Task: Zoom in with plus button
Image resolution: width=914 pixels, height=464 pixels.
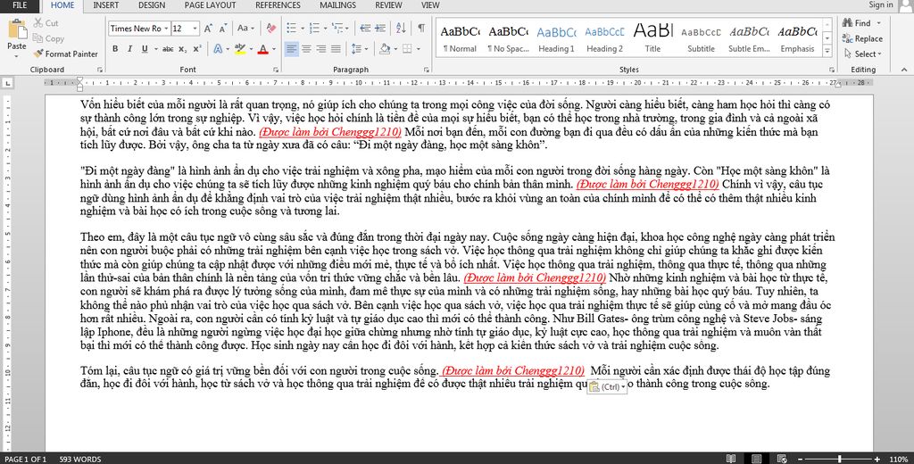Action: 877,460
